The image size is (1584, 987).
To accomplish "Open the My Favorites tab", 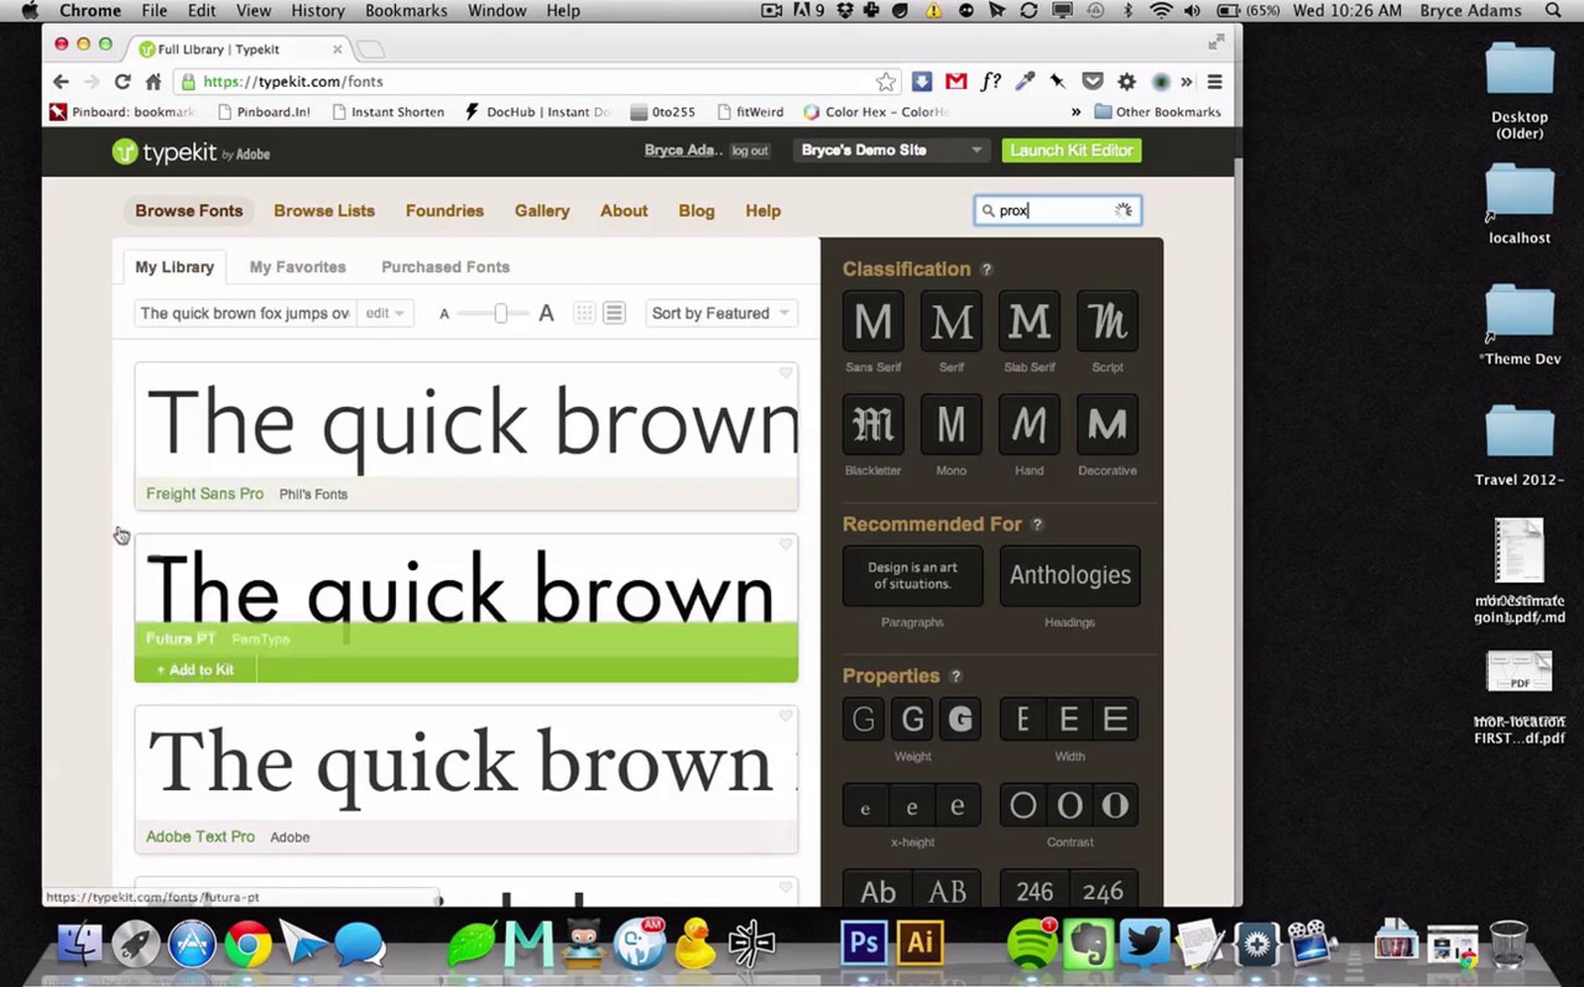I will pyautogui.click(x=298, y=267).
